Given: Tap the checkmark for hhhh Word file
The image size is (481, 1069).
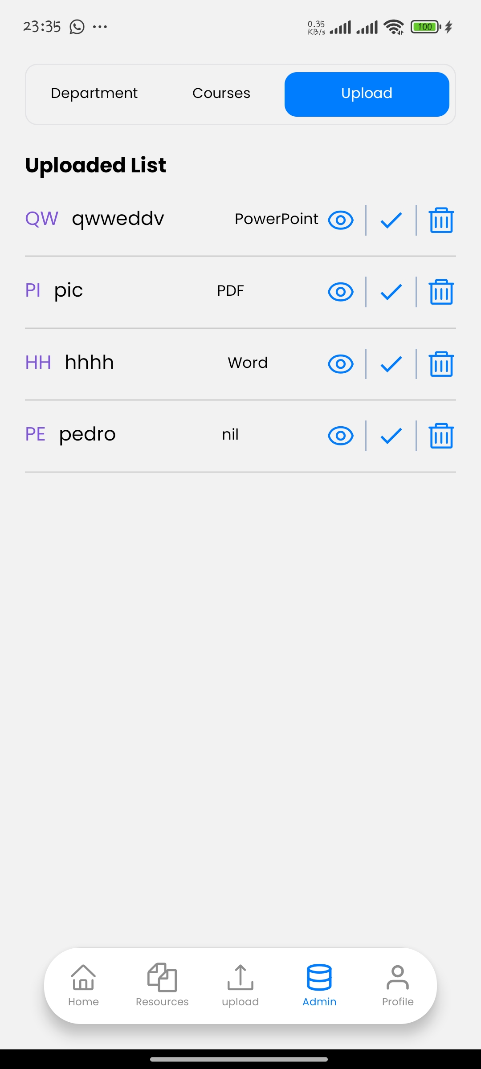Looking at the screenshot, I should 391,364.
